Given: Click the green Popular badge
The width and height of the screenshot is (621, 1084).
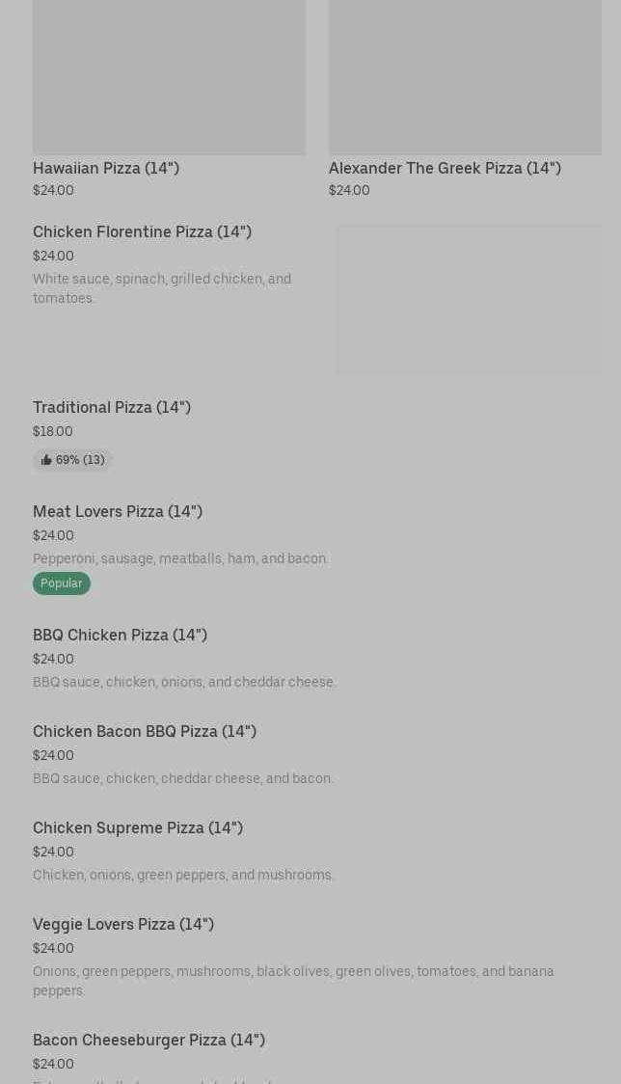Looking at the screenshot, I should [x=62, y=583].
